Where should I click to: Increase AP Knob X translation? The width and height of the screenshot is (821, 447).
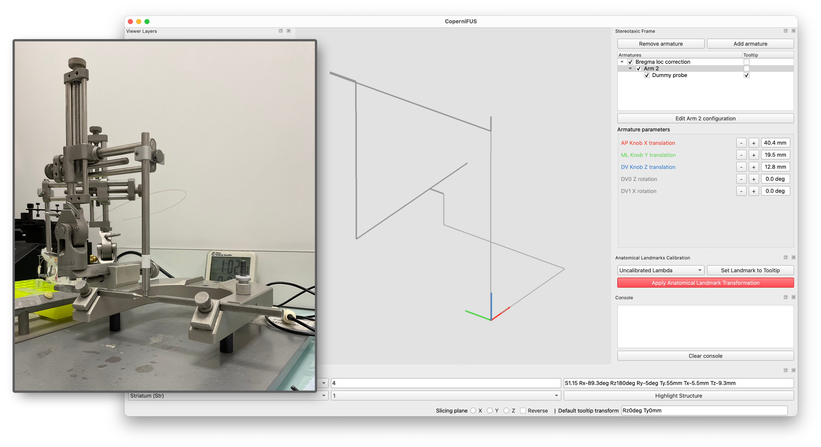[753, 143]
